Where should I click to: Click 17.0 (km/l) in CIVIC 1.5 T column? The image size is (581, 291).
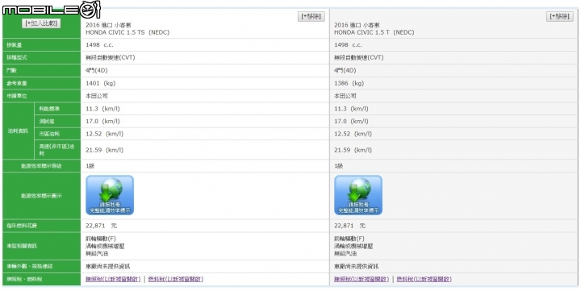point(351,121)
